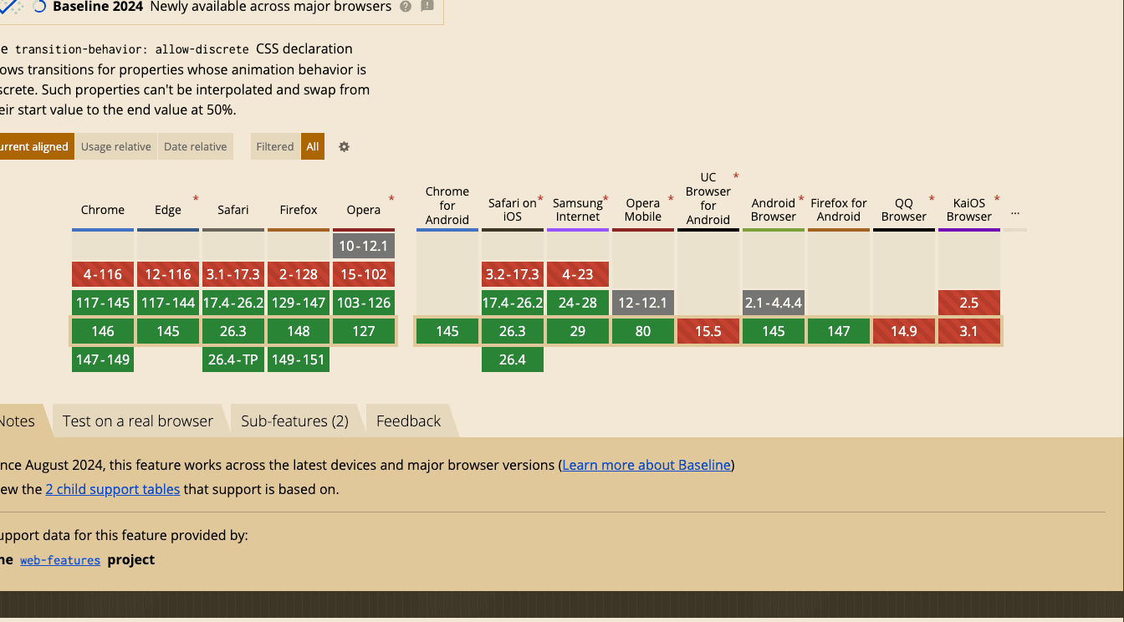Click the asterisk beside UC Browser for Android
Screen dimensions: 1124x622
[x=736, y=176]
